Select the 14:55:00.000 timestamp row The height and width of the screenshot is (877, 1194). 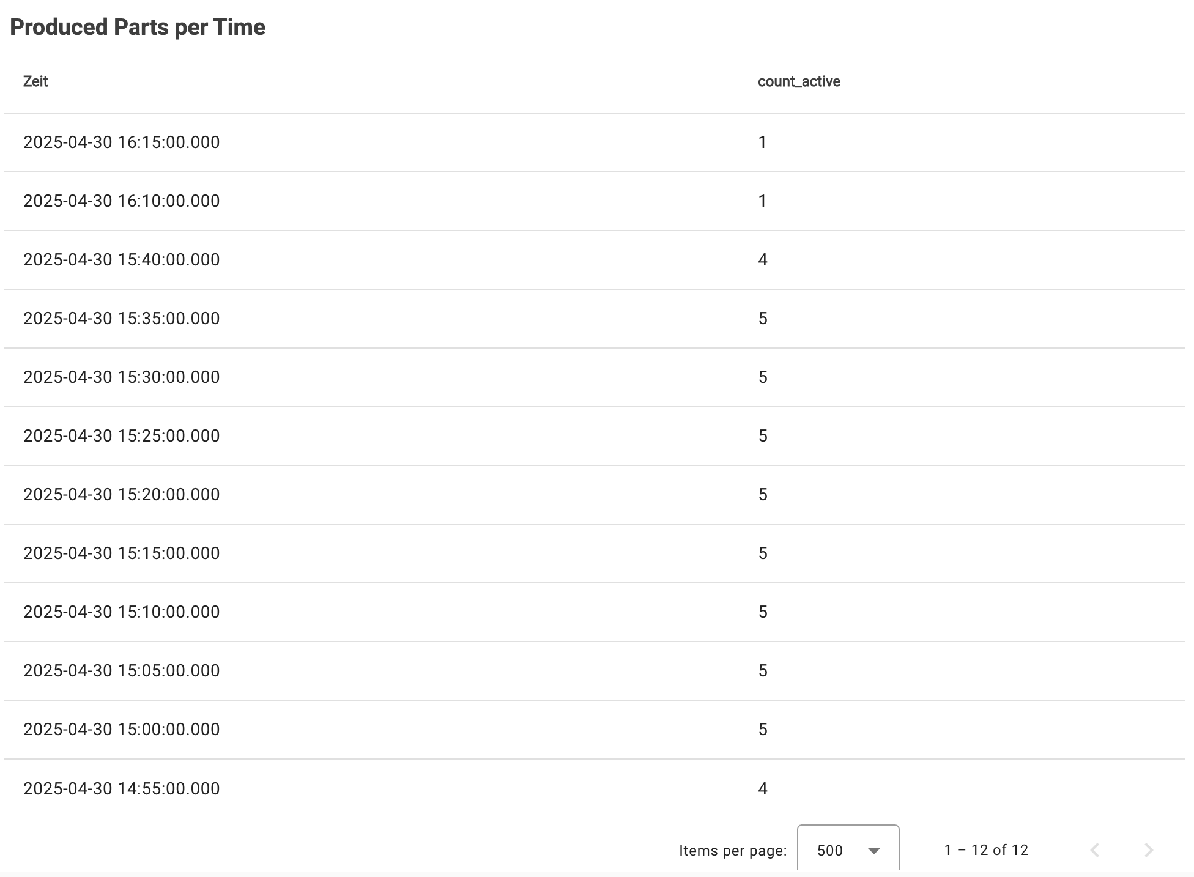[x=122, y=789]
